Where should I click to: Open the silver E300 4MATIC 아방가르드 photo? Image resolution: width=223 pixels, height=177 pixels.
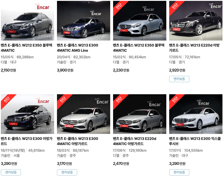(x=83, y=114)
